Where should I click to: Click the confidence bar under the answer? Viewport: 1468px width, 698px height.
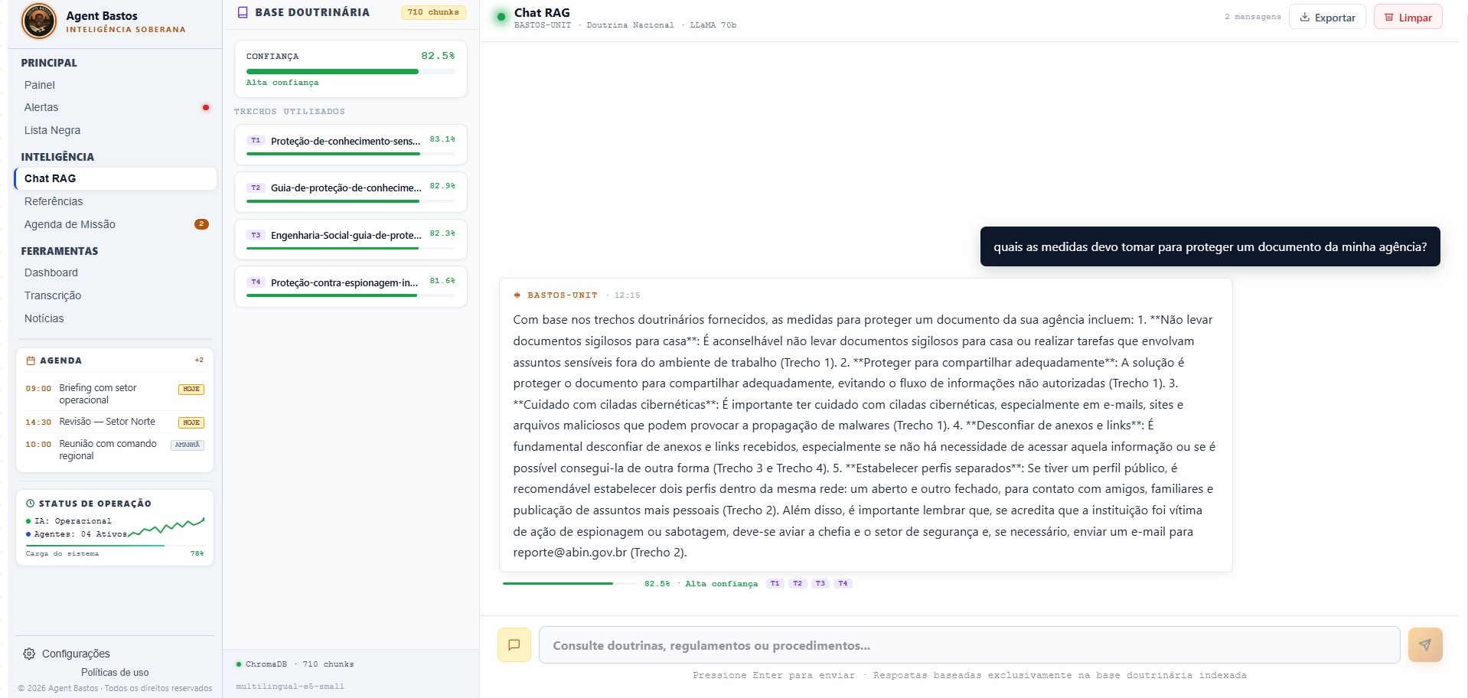coord(569,583)
